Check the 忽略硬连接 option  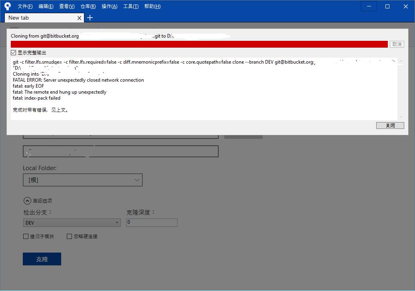[x=69, y=236]
